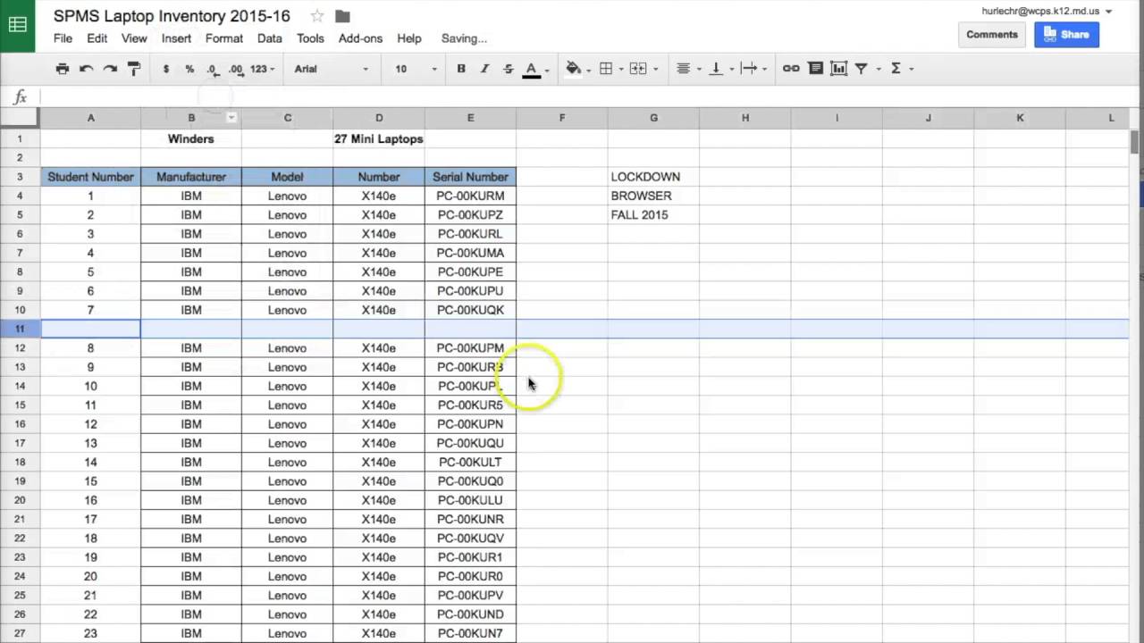The width and height of the screenshot is (1144, 643).
Task: Open the Add-ons menu
Action: coord(360,38)
